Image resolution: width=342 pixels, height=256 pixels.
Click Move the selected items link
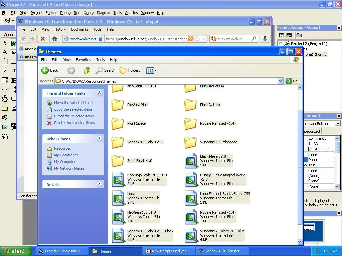[x=73, y=103]
